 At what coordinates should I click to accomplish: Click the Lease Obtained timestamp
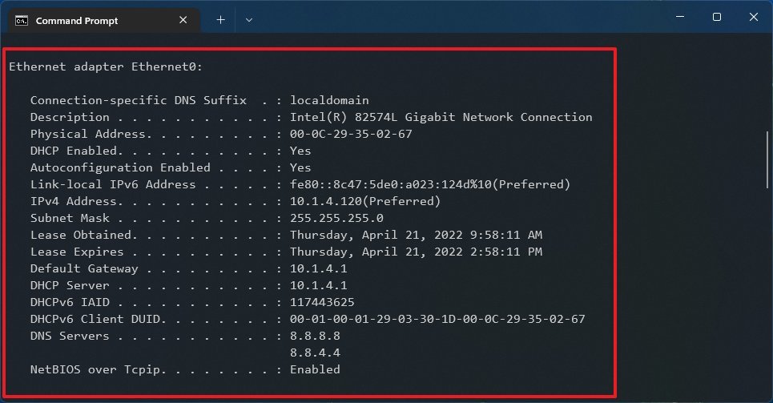[x=416, y=235]
